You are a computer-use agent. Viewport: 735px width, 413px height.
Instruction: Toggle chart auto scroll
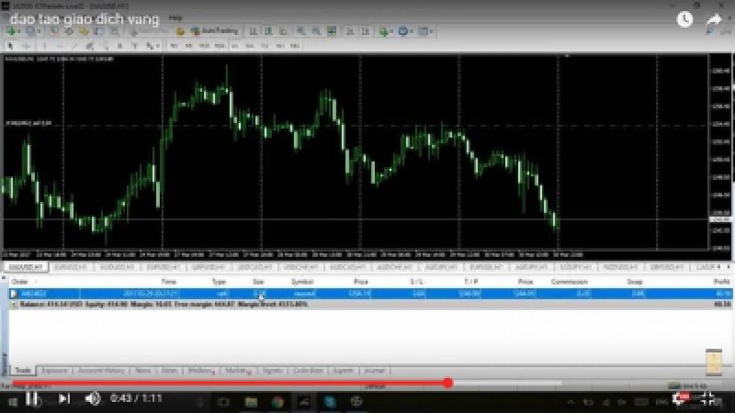click(x=349, y=31)
